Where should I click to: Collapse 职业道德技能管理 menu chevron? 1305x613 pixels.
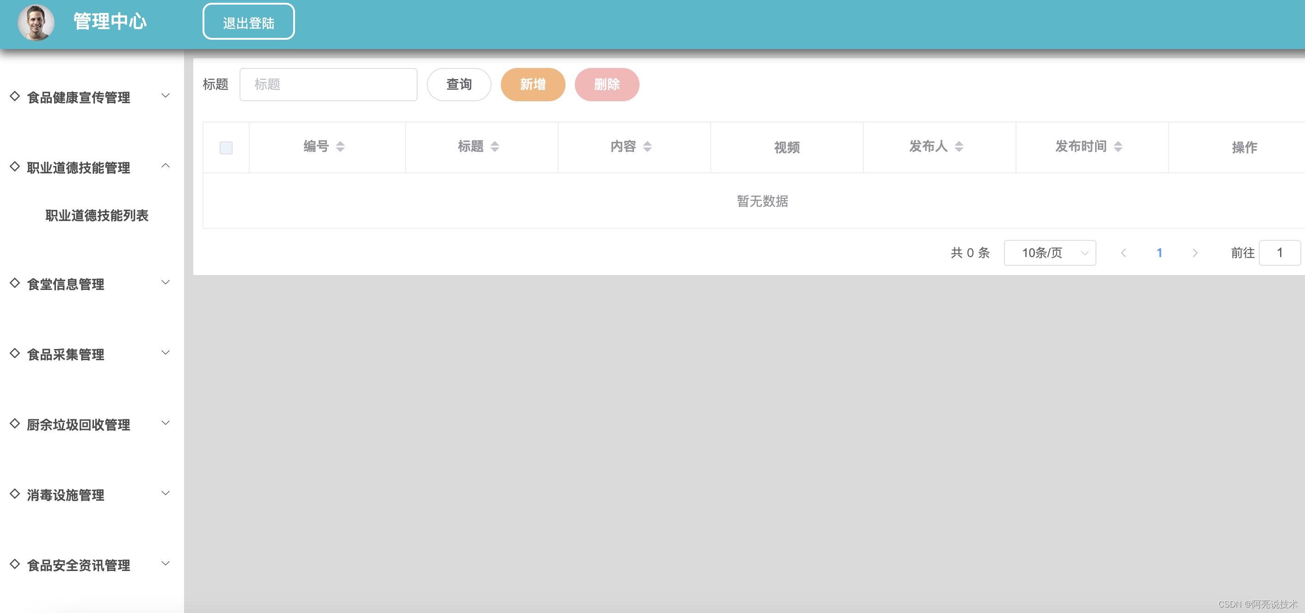point(165,166)
